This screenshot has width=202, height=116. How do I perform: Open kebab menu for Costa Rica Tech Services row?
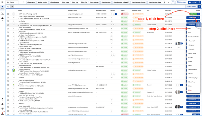click(199, 96)
